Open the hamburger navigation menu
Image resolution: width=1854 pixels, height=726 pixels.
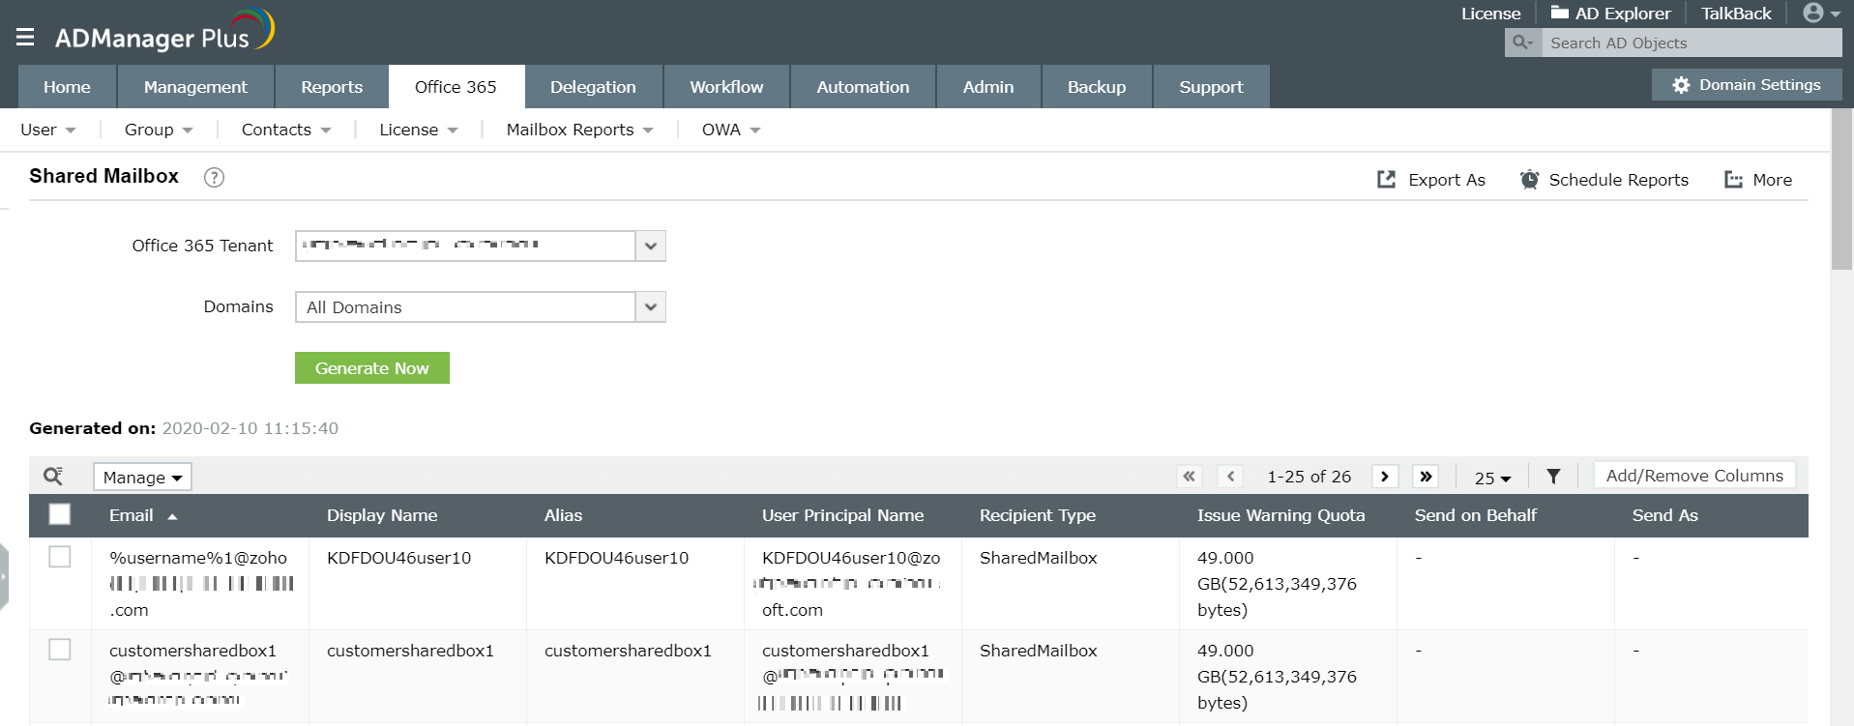click(25, 37)
